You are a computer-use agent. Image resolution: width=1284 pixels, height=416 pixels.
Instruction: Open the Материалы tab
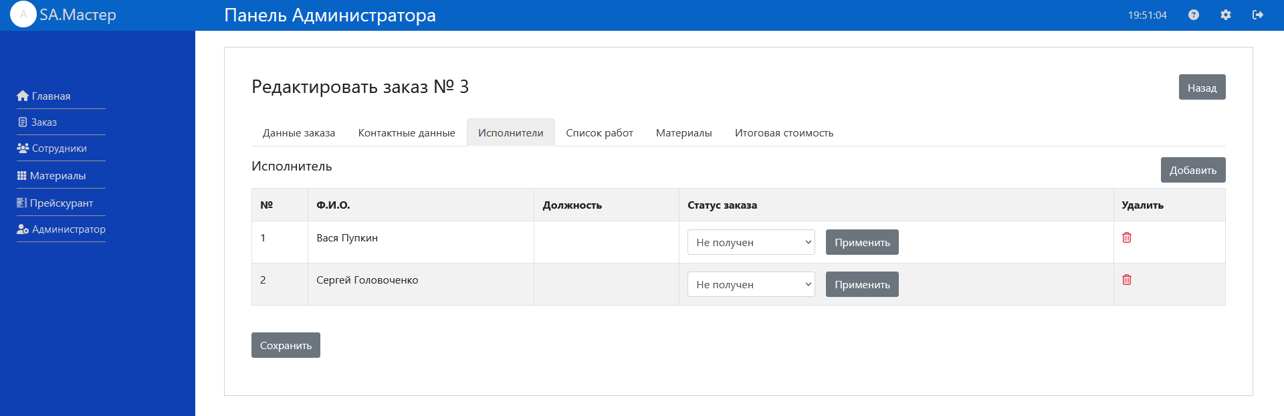point(684,132)
